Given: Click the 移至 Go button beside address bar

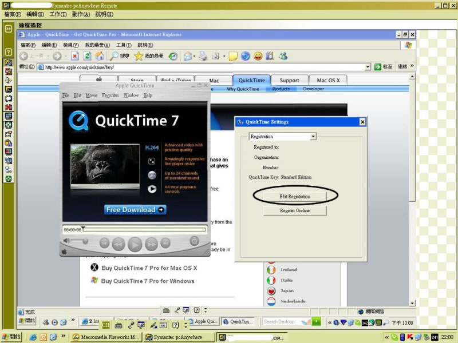Looking at the screenshot, I should point(384,67).
